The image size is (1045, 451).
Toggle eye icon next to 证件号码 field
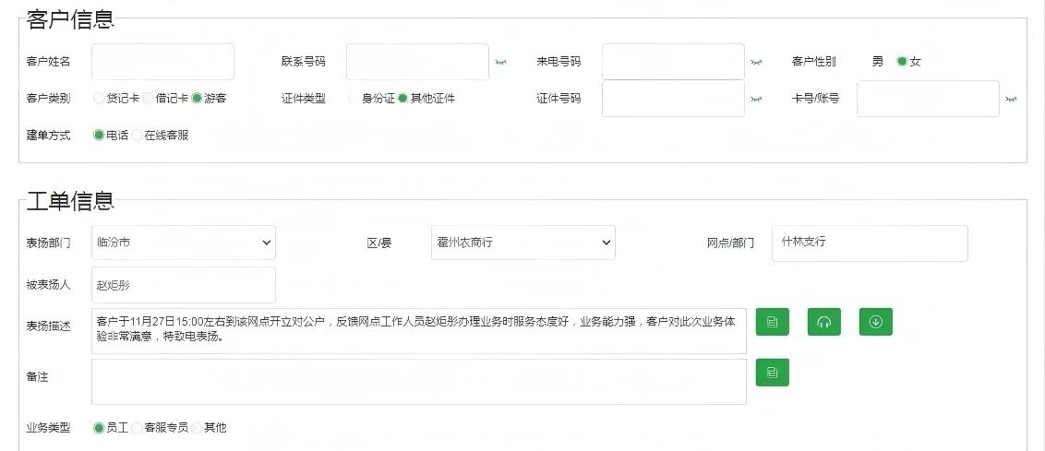coord(756,98)
